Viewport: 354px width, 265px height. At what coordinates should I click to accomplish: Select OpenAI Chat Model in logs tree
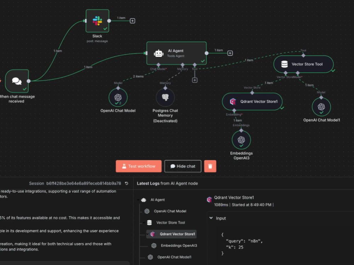(170, 211)
